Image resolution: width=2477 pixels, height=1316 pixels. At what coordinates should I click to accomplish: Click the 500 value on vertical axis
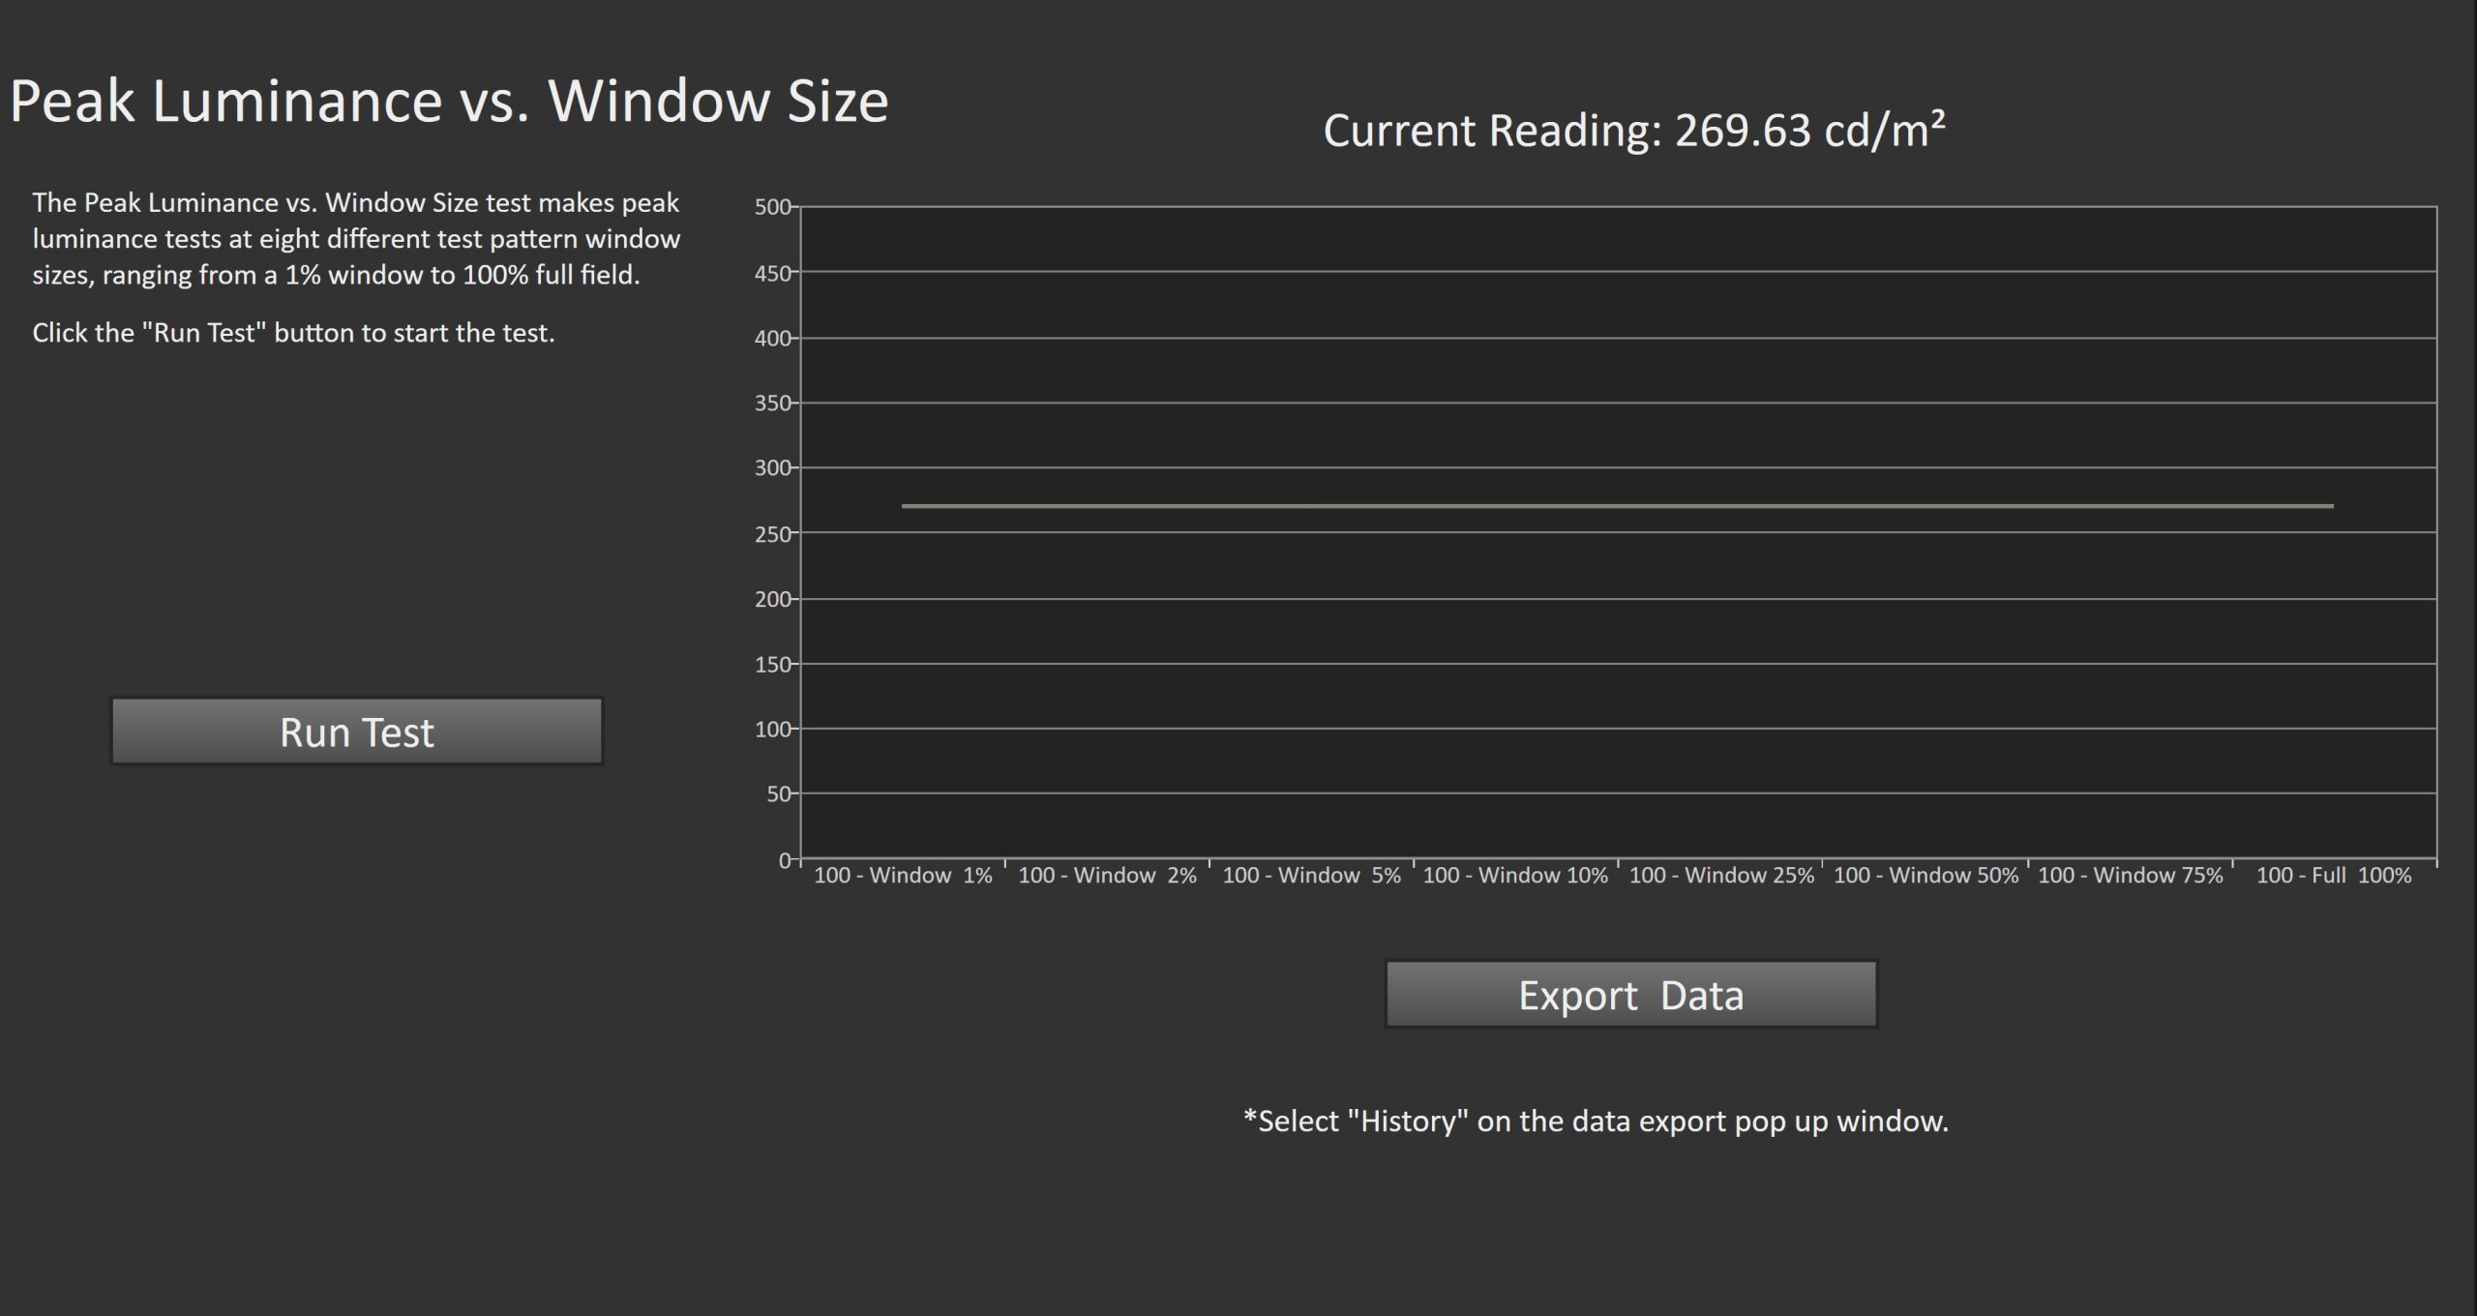(772, 207)
